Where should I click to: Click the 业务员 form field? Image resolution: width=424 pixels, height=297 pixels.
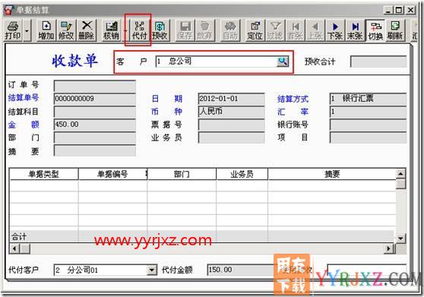[x=231, y=137]
